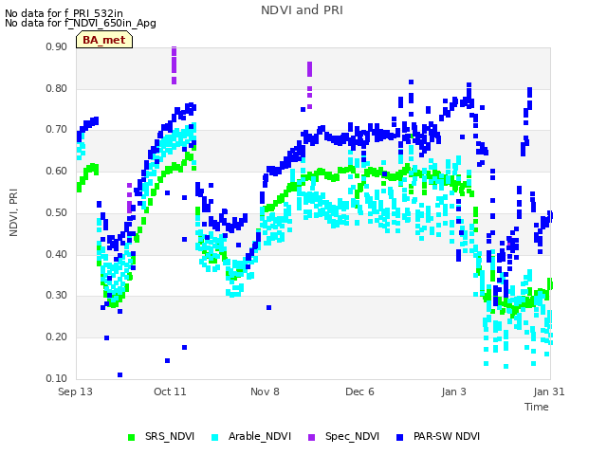The image size is (607, 455).
Task: Click the Sep 13 x-axis tick label
Action: point(76,391)
